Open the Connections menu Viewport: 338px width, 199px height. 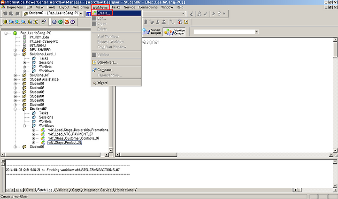[148, 7]
